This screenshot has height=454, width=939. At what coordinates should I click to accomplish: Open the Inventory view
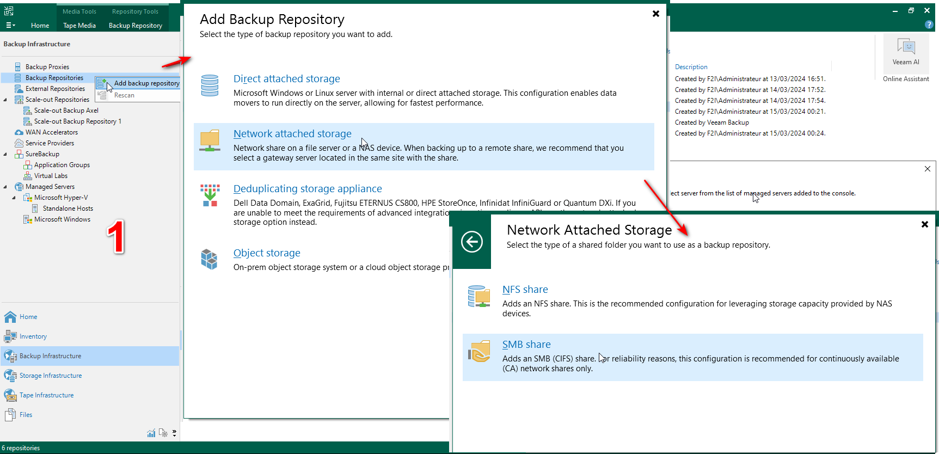click(x=33, y=336)
